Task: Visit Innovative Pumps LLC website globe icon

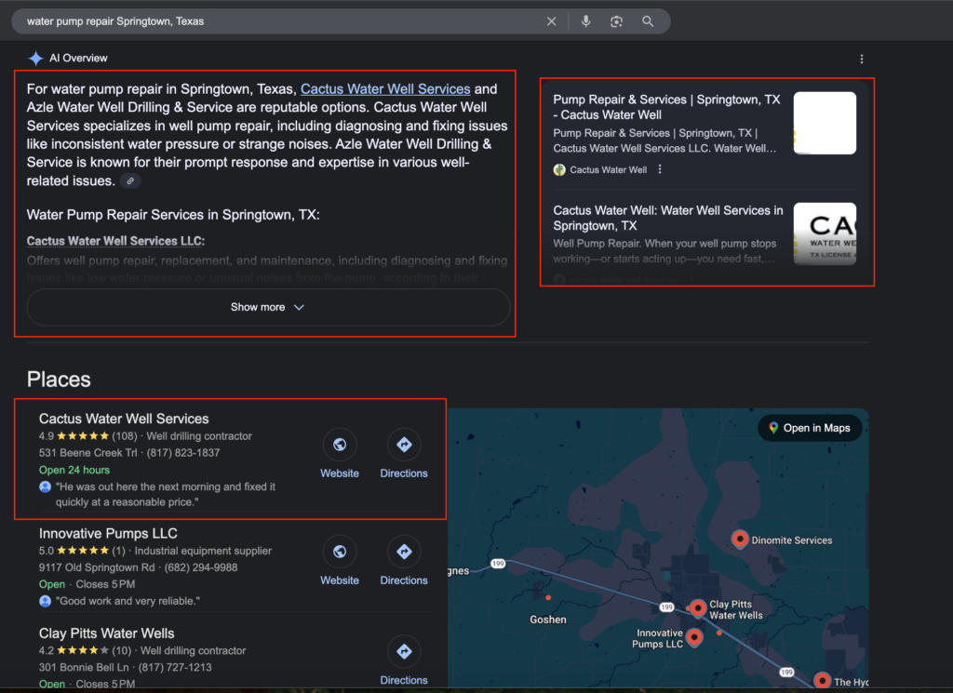Action: coord(340,552)
